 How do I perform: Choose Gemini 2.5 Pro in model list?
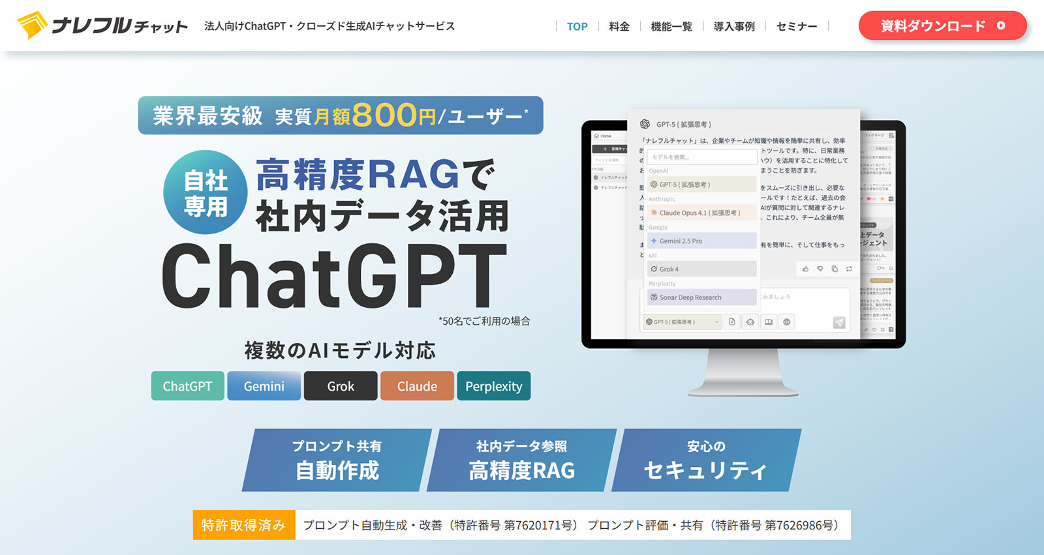coord(702,241)
